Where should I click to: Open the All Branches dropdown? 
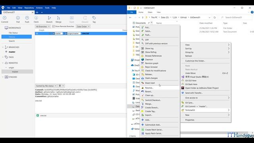[x=43, y=27]
